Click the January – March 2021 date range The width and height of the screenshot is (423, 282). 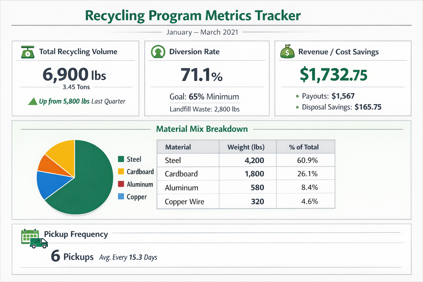click(x=202, y=32)
